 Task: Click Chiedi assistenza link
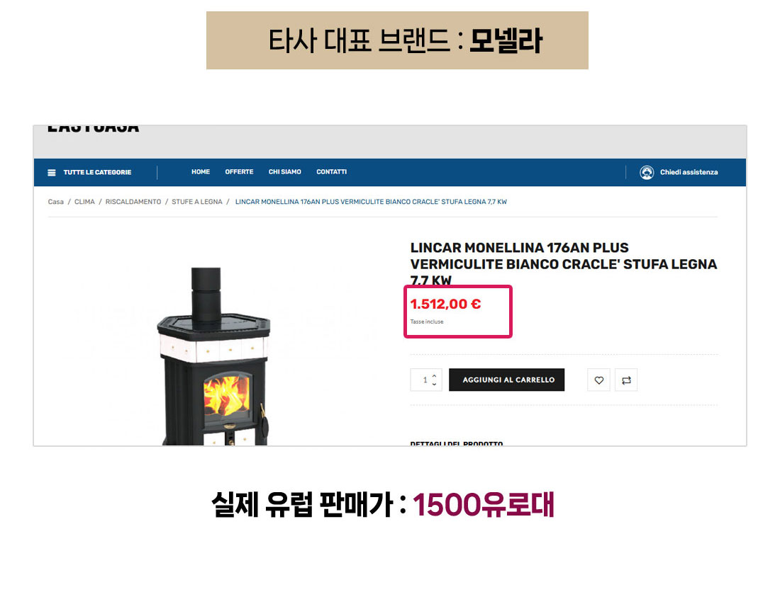coord(689,172)
